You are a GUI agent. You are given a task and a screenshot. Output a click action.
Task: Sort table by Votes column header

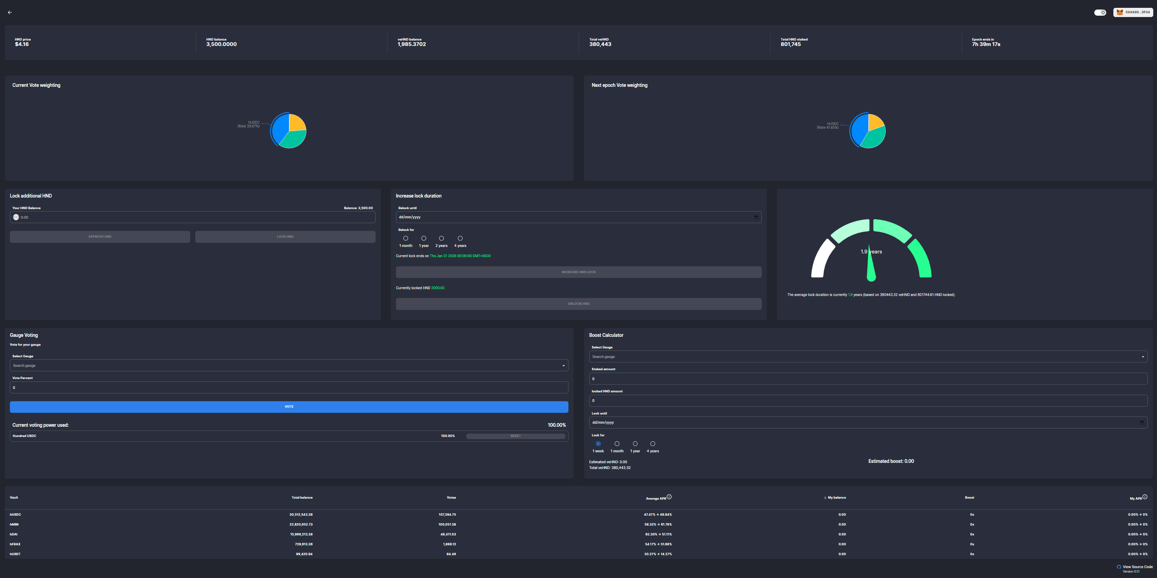[x=451, y=498]
